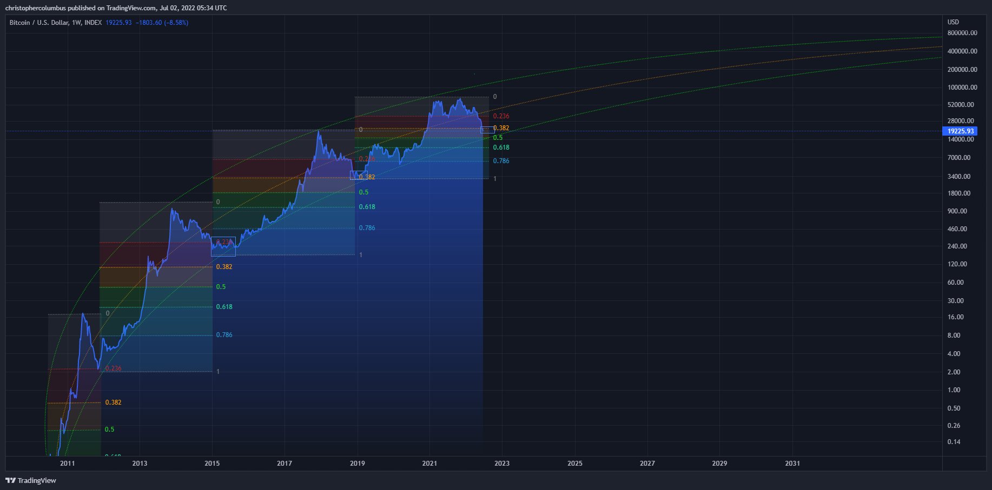
Task: Click the 14000.00 price axis label
Action: (x=961, y=139)
